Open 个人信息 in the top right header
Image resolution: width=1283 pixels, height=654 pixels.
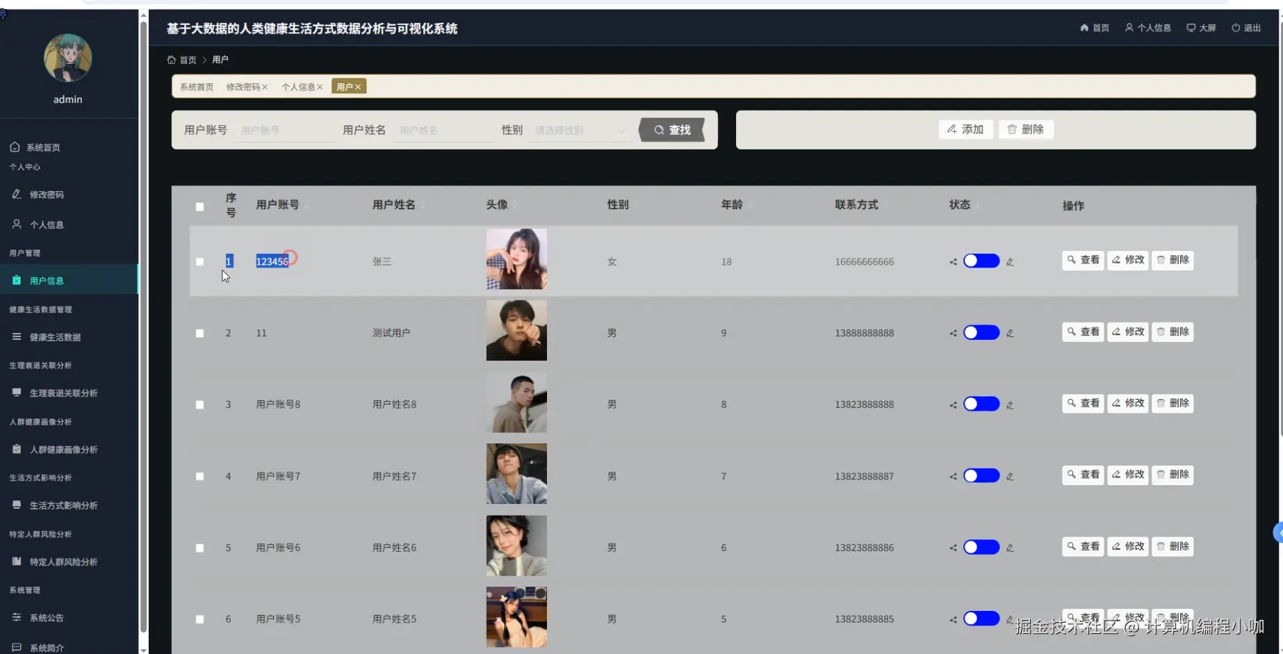pyautogui.click(x=1148, y=28)
